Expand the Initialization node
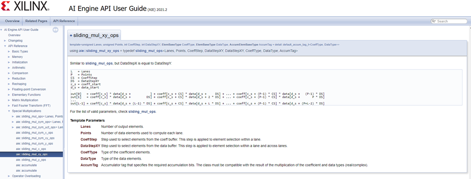Viewport: 471px width, 179px height. click(9, 62)
